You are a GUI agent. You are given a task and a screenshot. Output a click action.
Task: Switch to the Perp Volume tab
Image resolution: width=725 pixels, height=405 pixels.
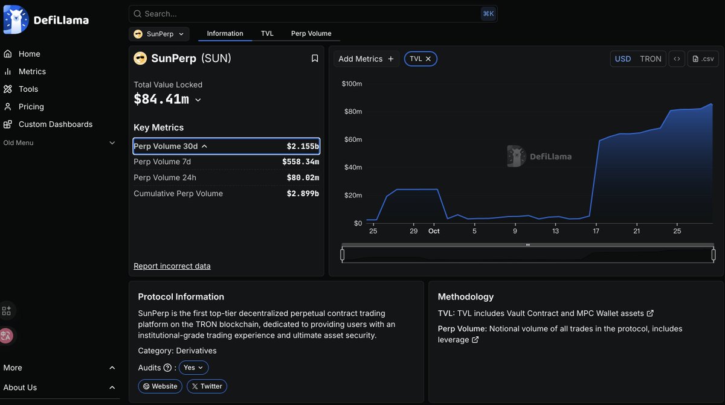coord(311,34)
